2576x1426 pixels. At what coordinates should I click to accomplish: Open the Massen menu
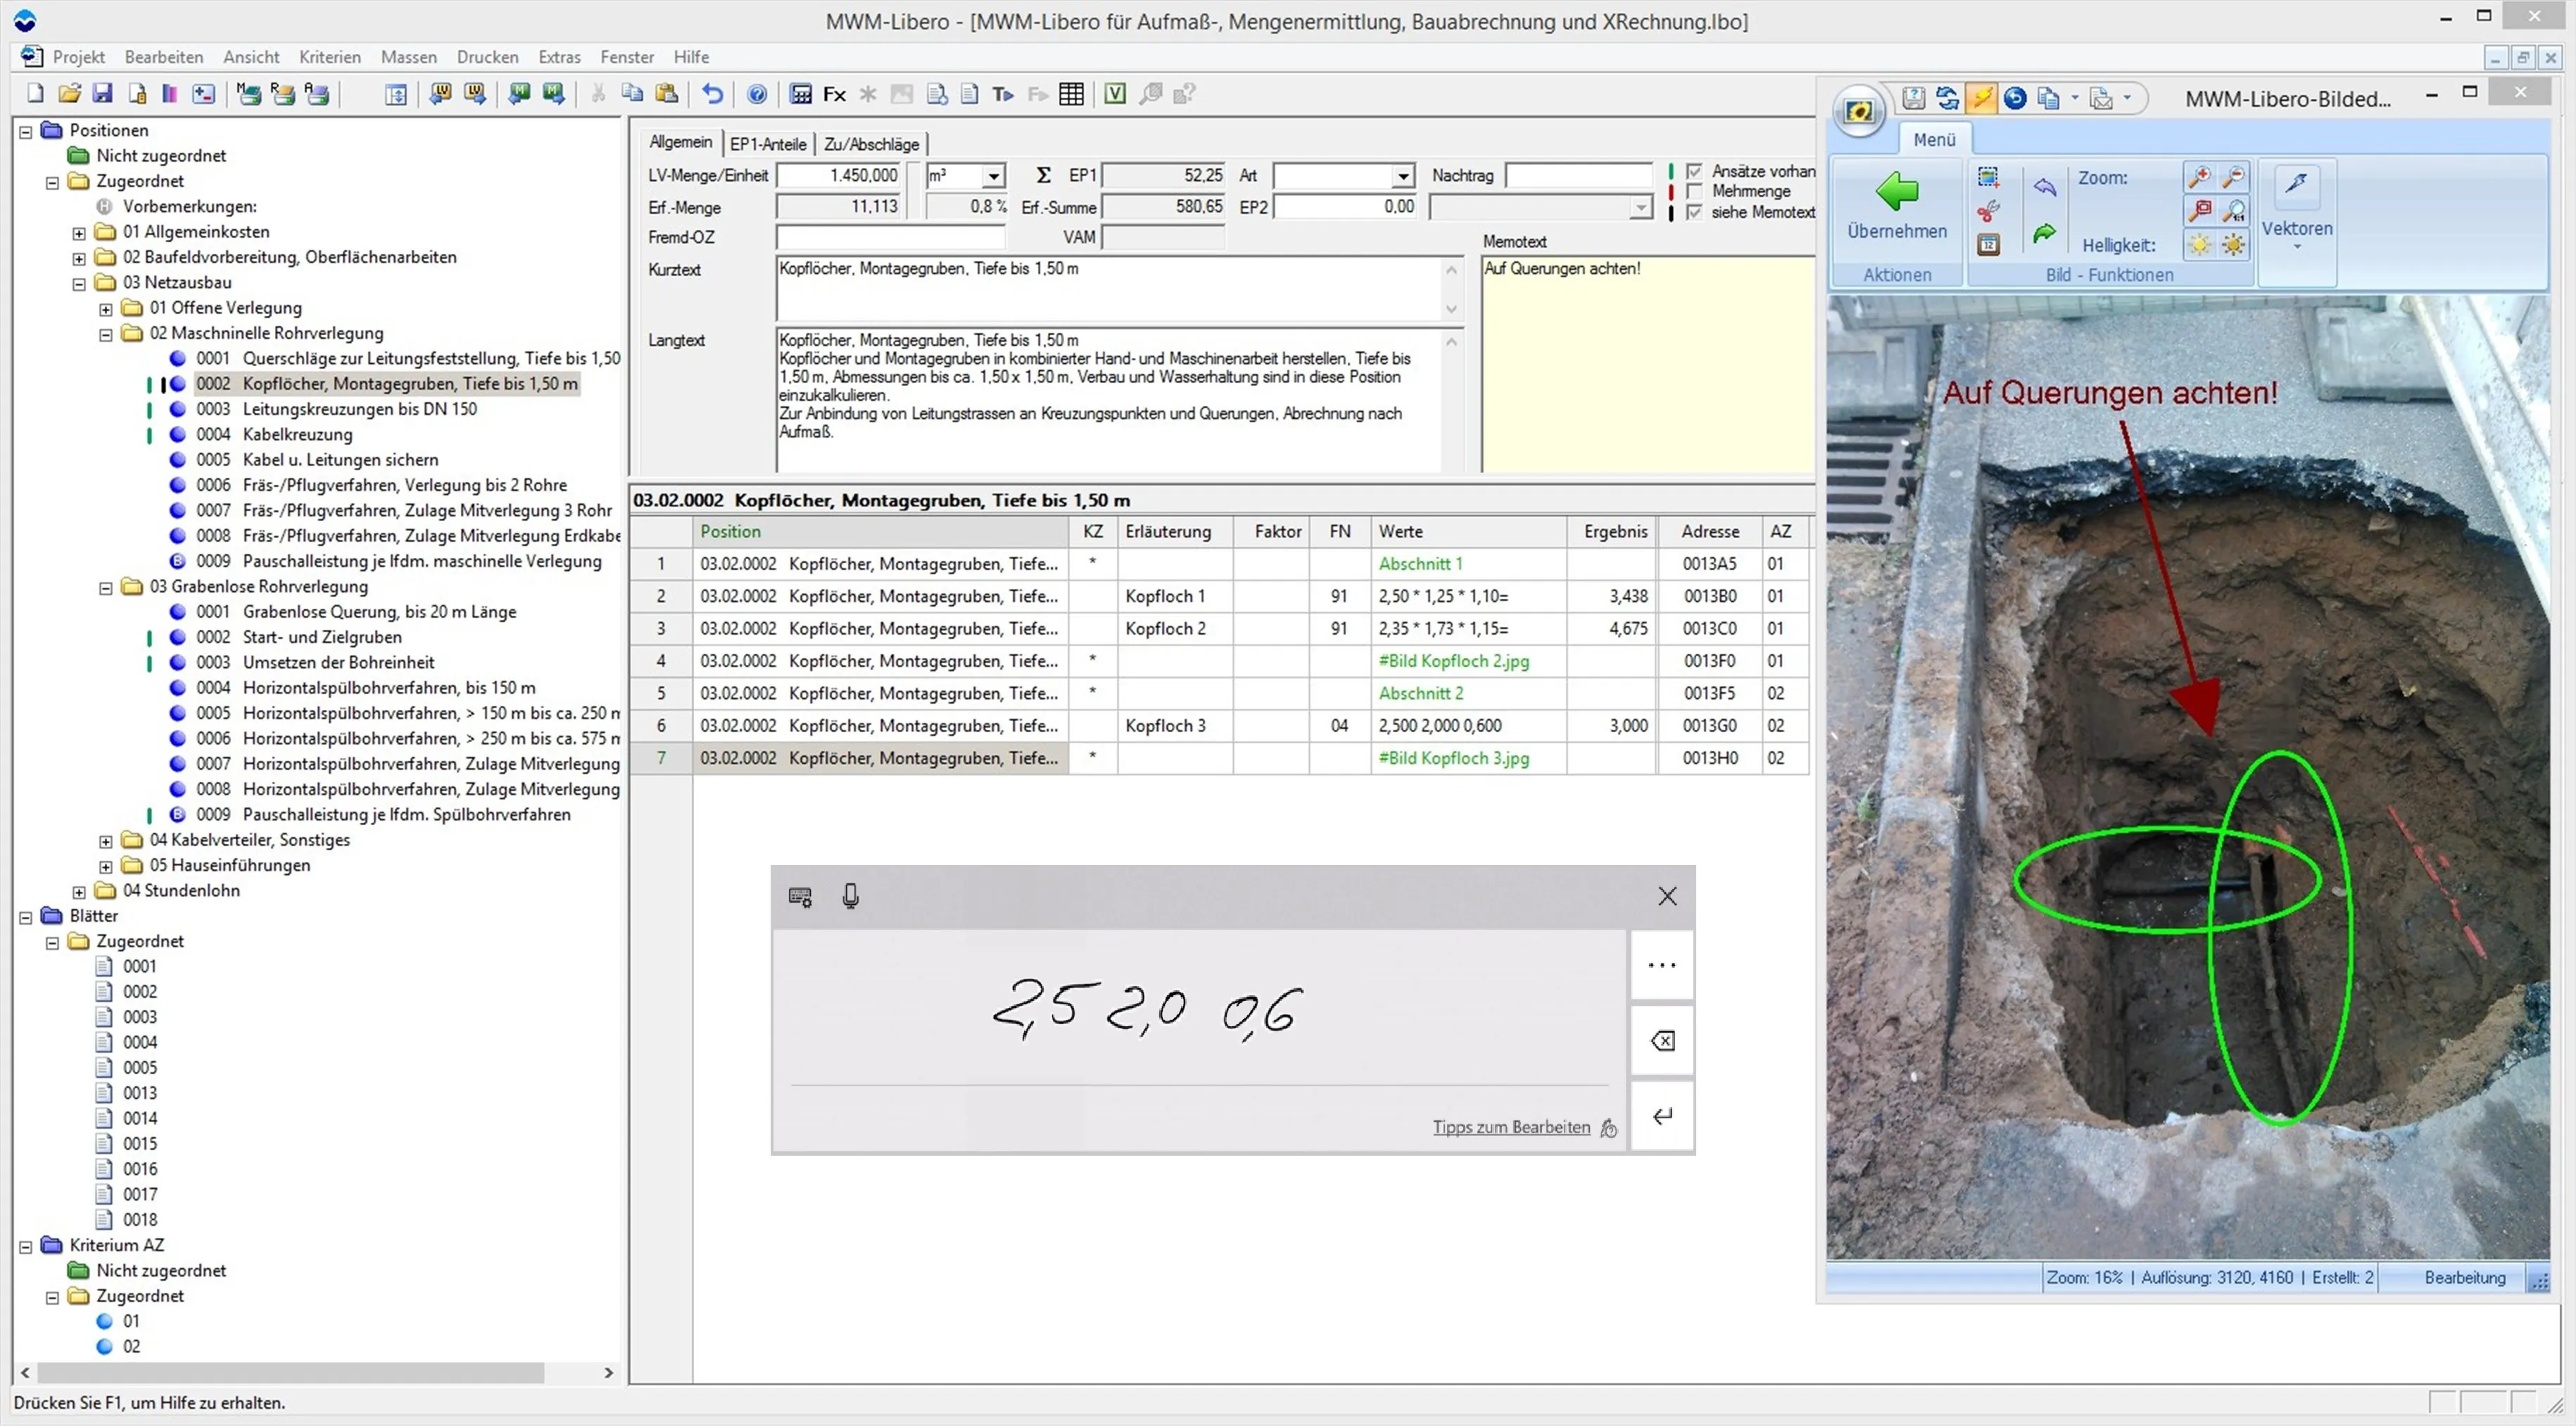click(408, 57)
